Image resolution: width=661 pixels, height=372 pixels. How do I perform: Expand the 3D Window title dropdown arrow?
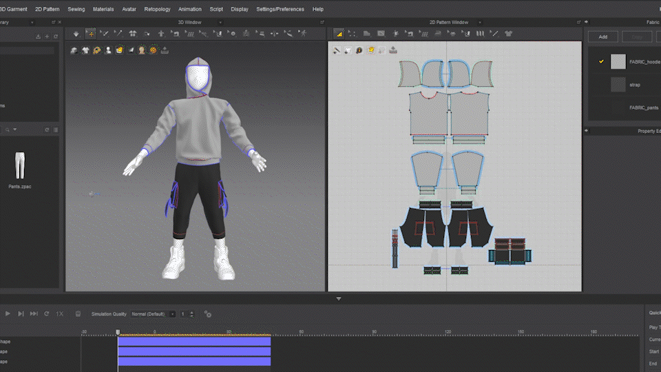(x=220, y=22)
